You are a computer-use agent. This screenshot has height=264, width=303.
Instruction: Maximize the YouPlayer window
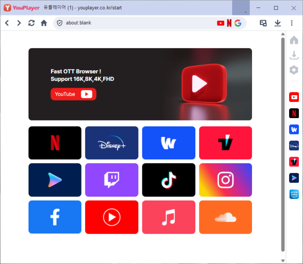tap(276, 8)
